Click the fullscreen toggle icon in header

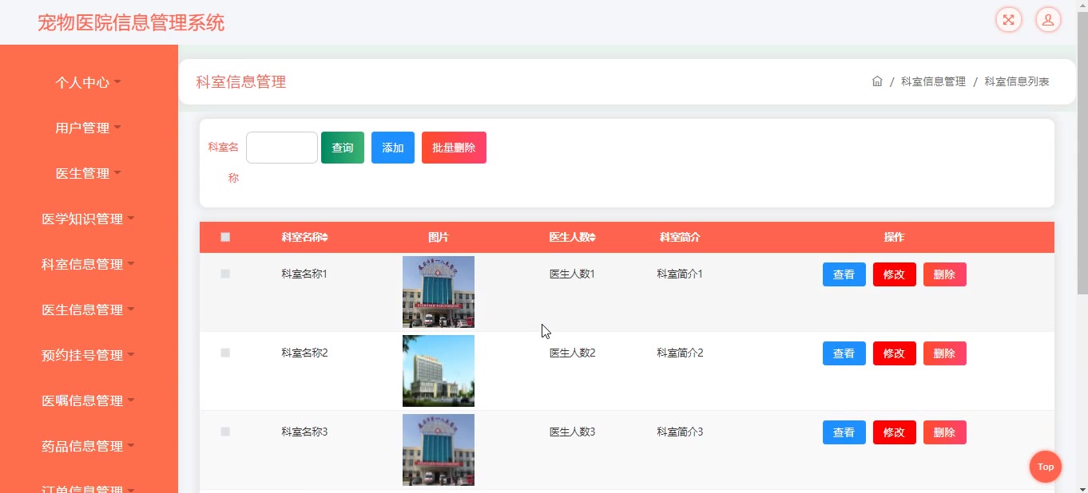1008,20
